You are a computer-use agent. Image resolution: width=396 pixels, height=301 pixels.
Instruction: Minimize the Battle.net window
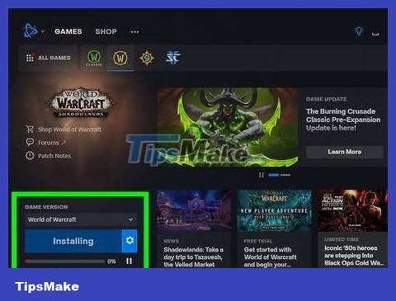[375, 34]
